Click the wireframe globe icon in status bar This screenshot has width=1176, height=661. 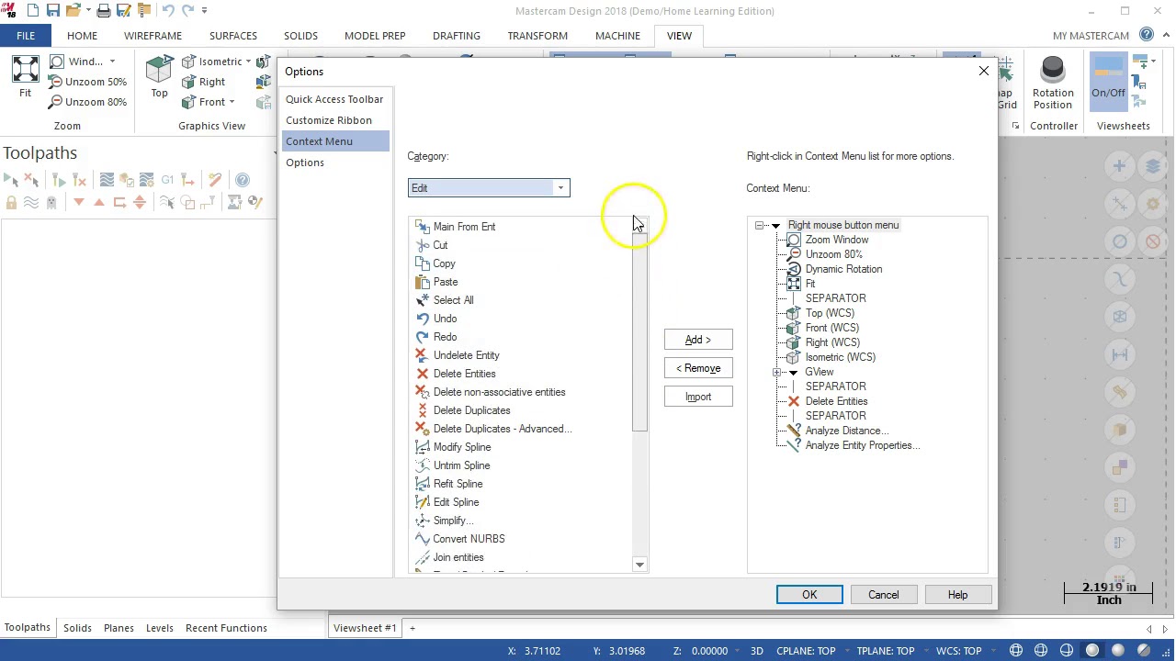coord(1016,651)
